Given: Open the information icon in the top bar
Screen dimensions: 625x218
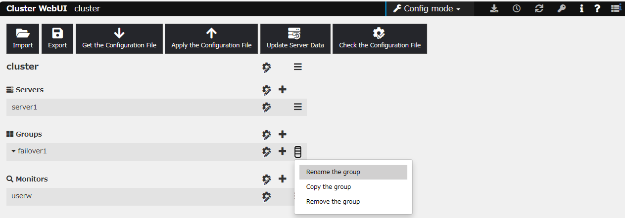Looking at the screenshot, I should (x=581, y=9).
